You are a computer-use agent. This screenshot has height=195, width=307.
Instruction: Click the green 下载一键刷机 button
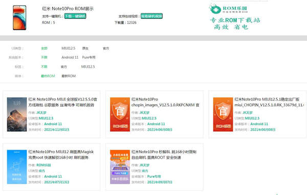(x=75, y=16)
